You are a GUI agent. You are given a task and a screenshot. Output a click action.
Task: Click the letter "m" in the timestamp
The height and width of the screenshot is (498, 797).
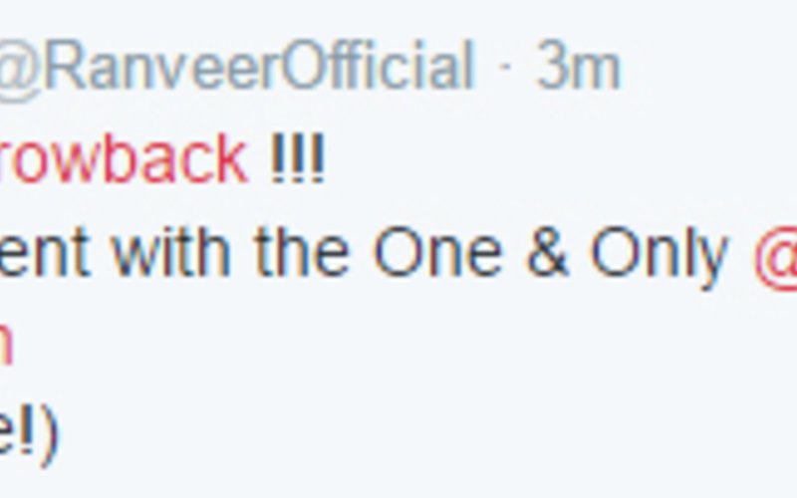pos(597,73)
